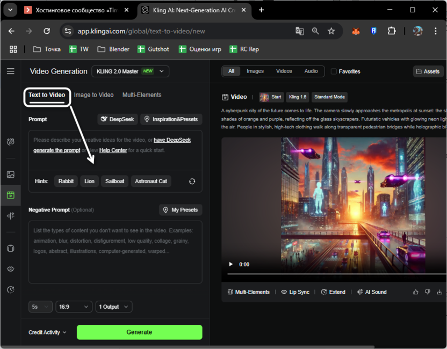Viewport: 447px width, 349px height.
Task: Click the thumbs up icon under video
Action: pos(415,292)
